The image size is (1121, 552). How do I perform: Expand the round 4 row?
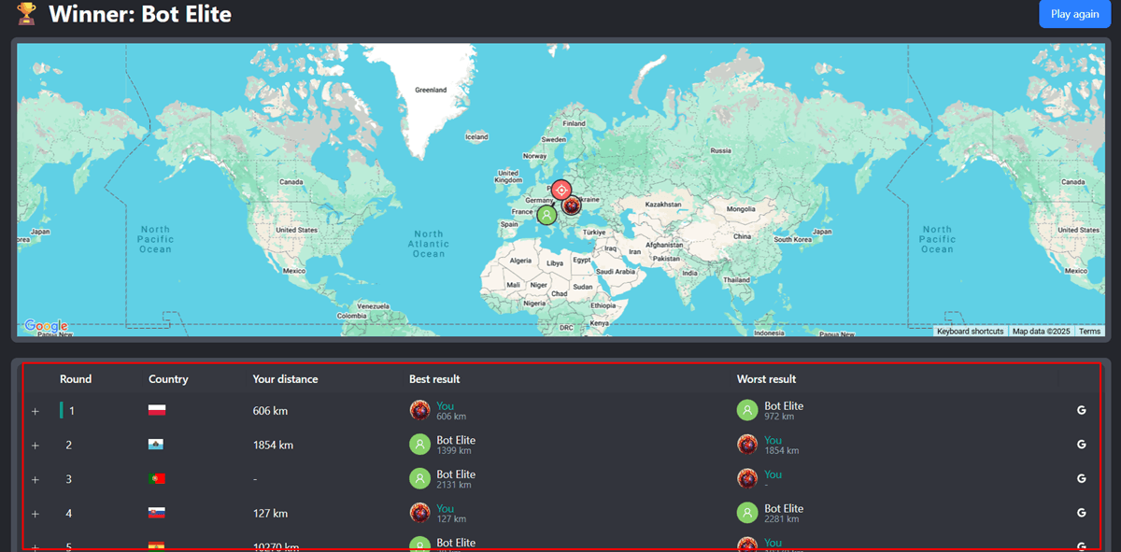[35, 513]
